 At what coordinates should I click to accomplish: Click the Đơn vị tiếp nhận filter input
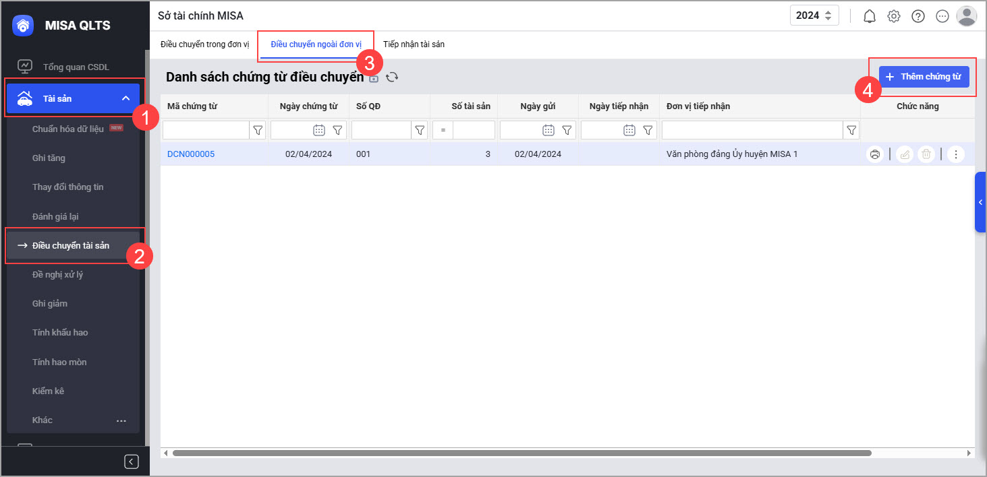[752, 130]
